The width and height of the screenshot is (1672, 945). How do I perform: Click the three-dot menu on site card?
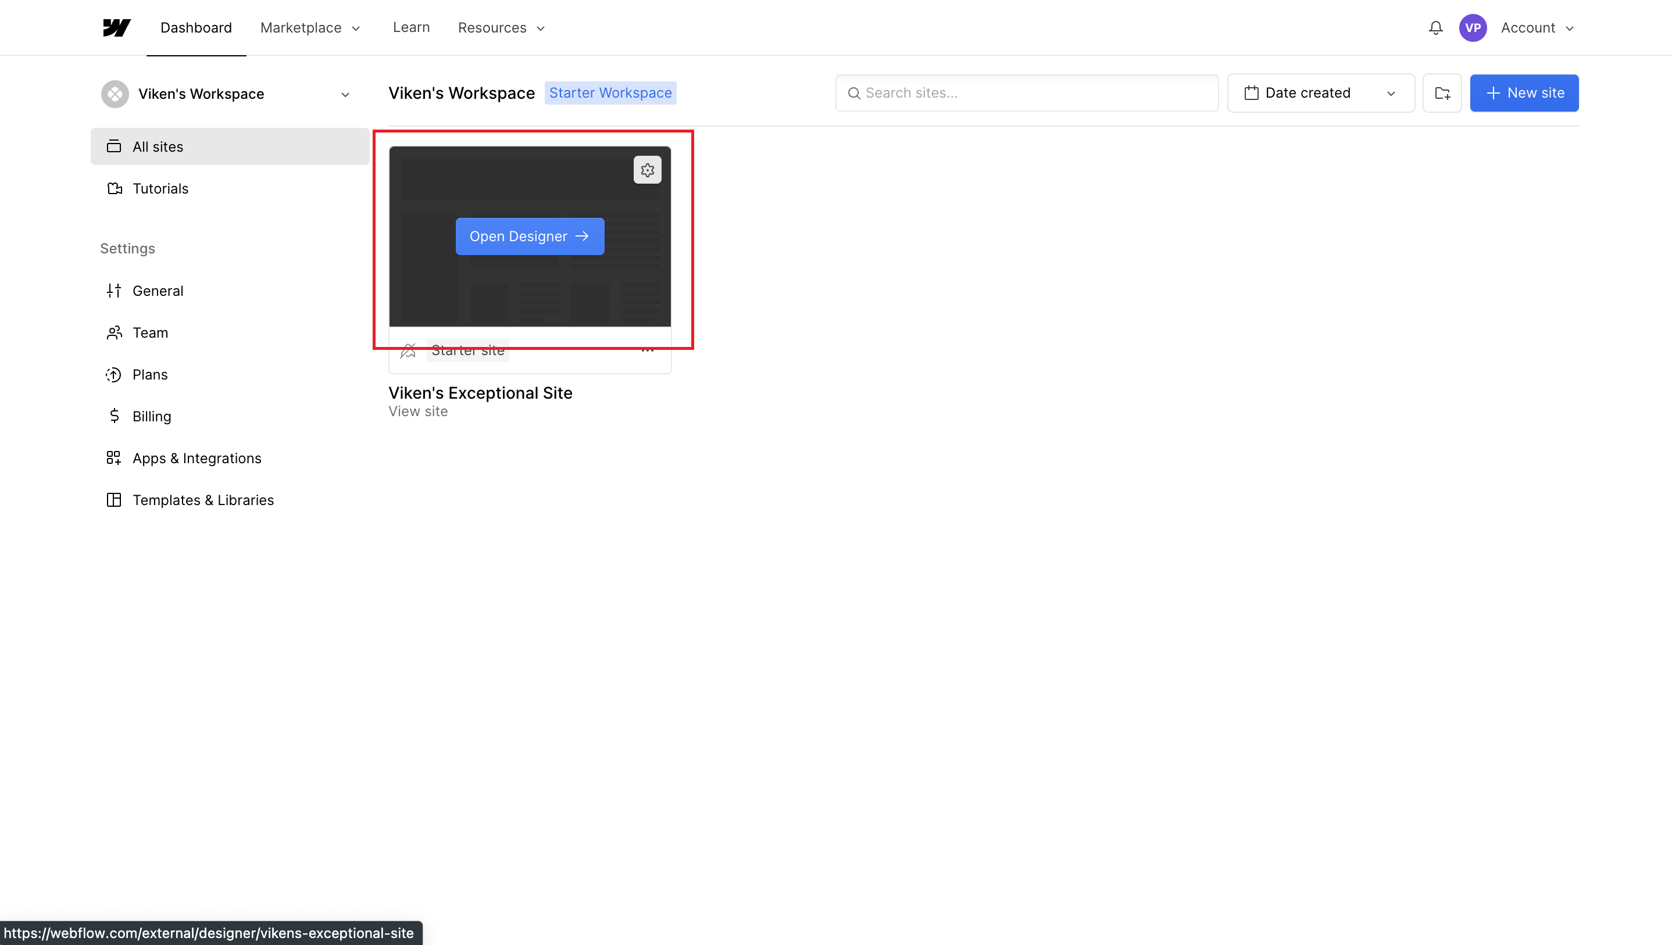[647, 350]
